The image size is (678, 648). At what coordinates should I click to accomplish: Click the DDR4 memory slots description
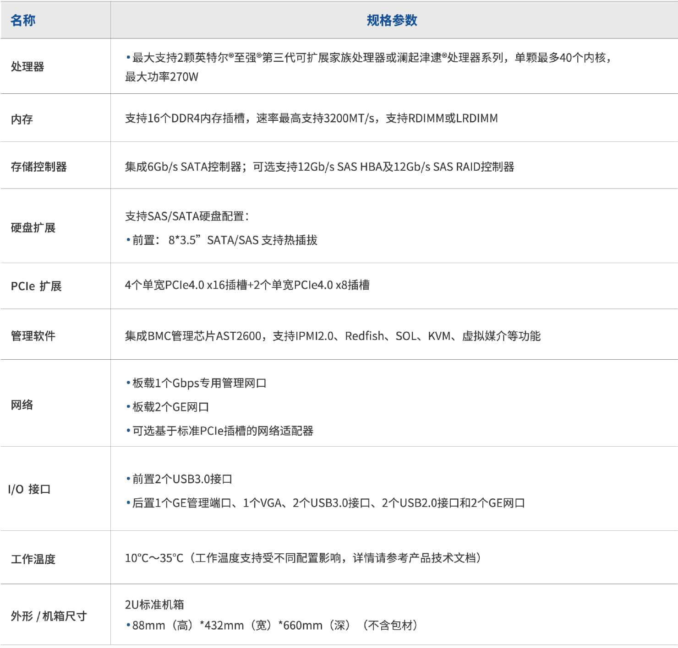pos(311,119)
